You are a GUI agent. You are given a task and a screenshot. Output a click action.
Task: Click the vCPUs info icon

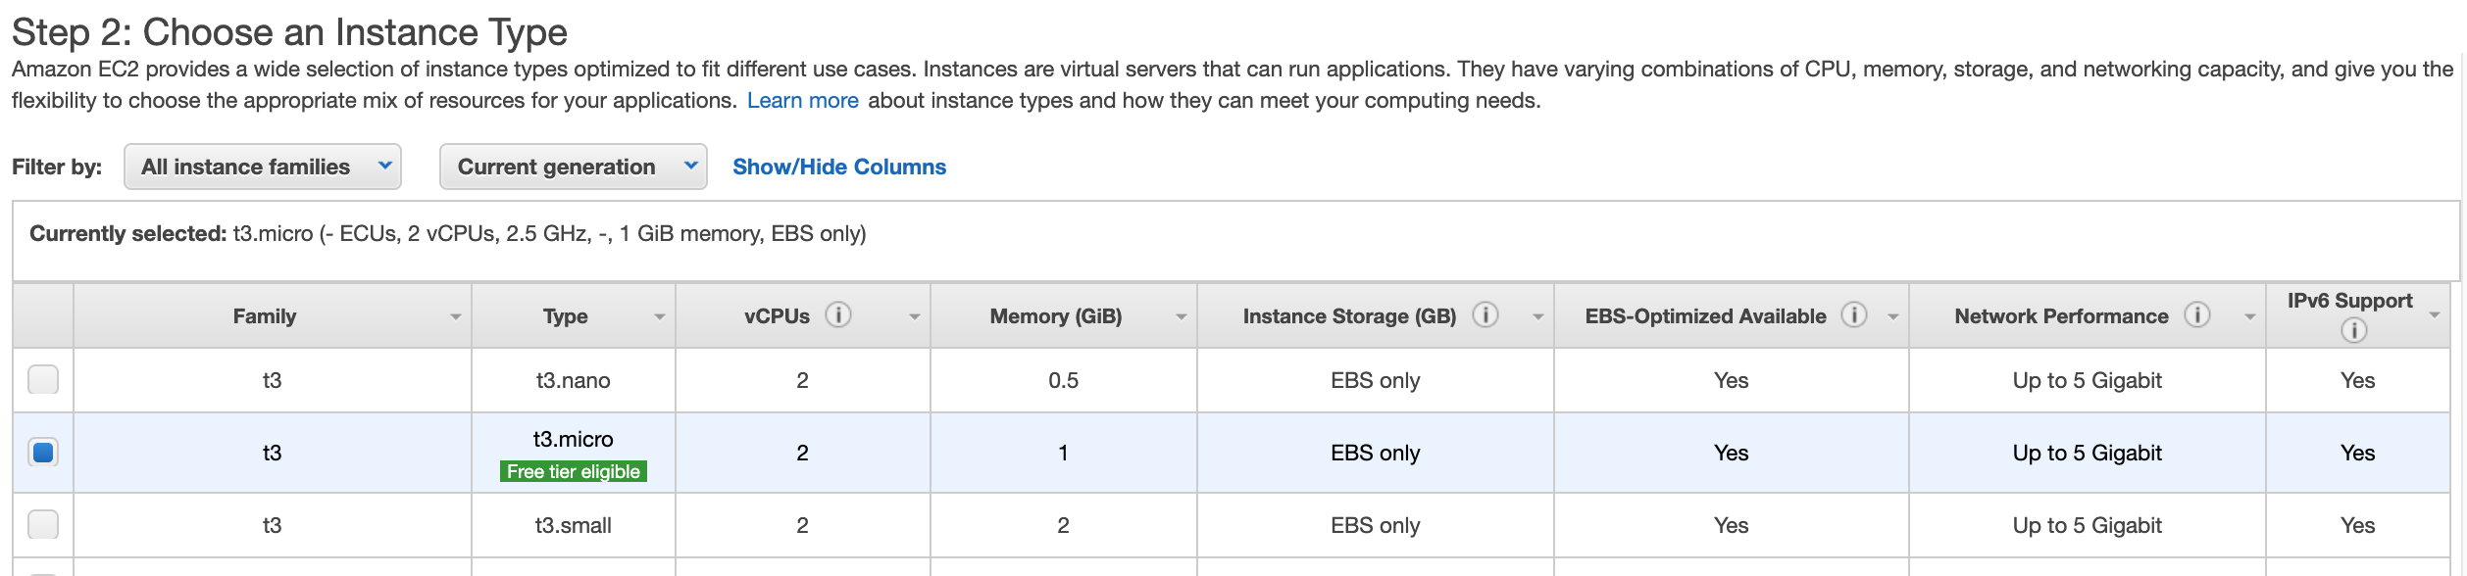point(837,314)
